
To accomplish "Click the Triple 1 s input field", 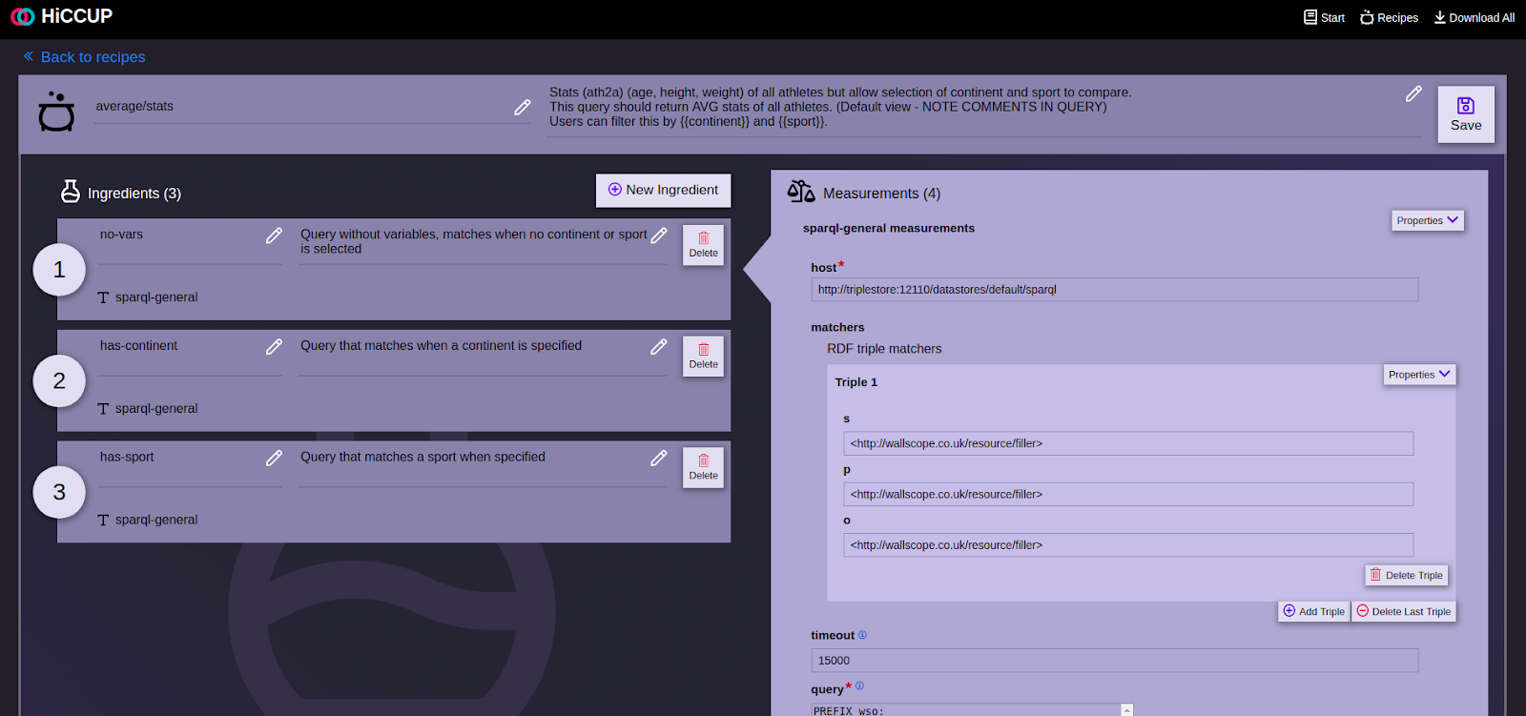I will pos(1128,443).
